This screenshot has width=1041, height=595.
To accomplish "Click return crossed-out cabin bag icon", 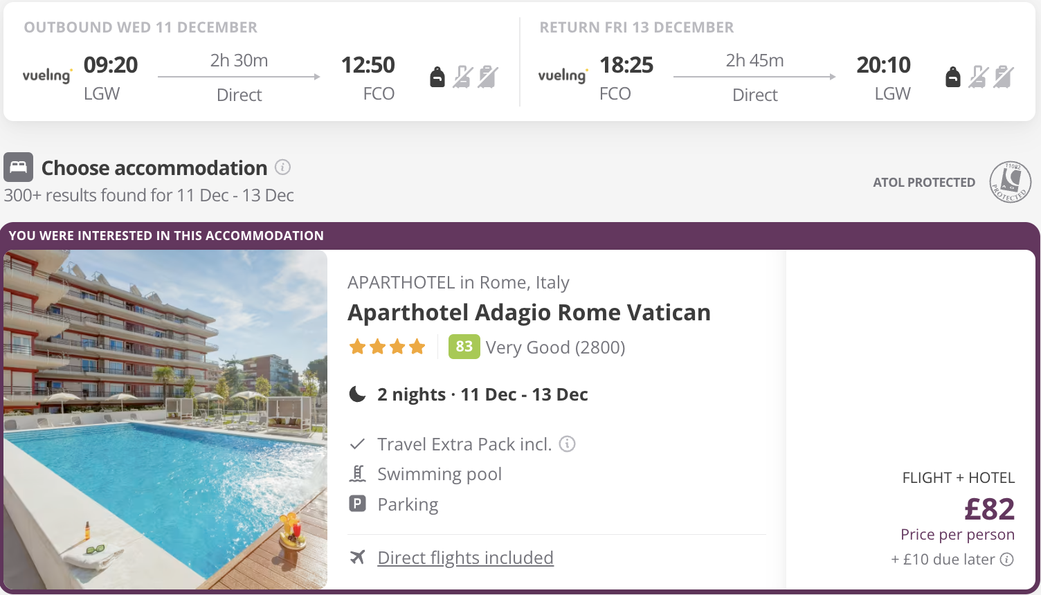I will 978,77.
